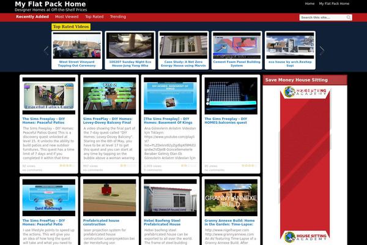Click DIY Homes: Basement Of Kings title
The image size is (367, 245).
[x=168, y=121]
